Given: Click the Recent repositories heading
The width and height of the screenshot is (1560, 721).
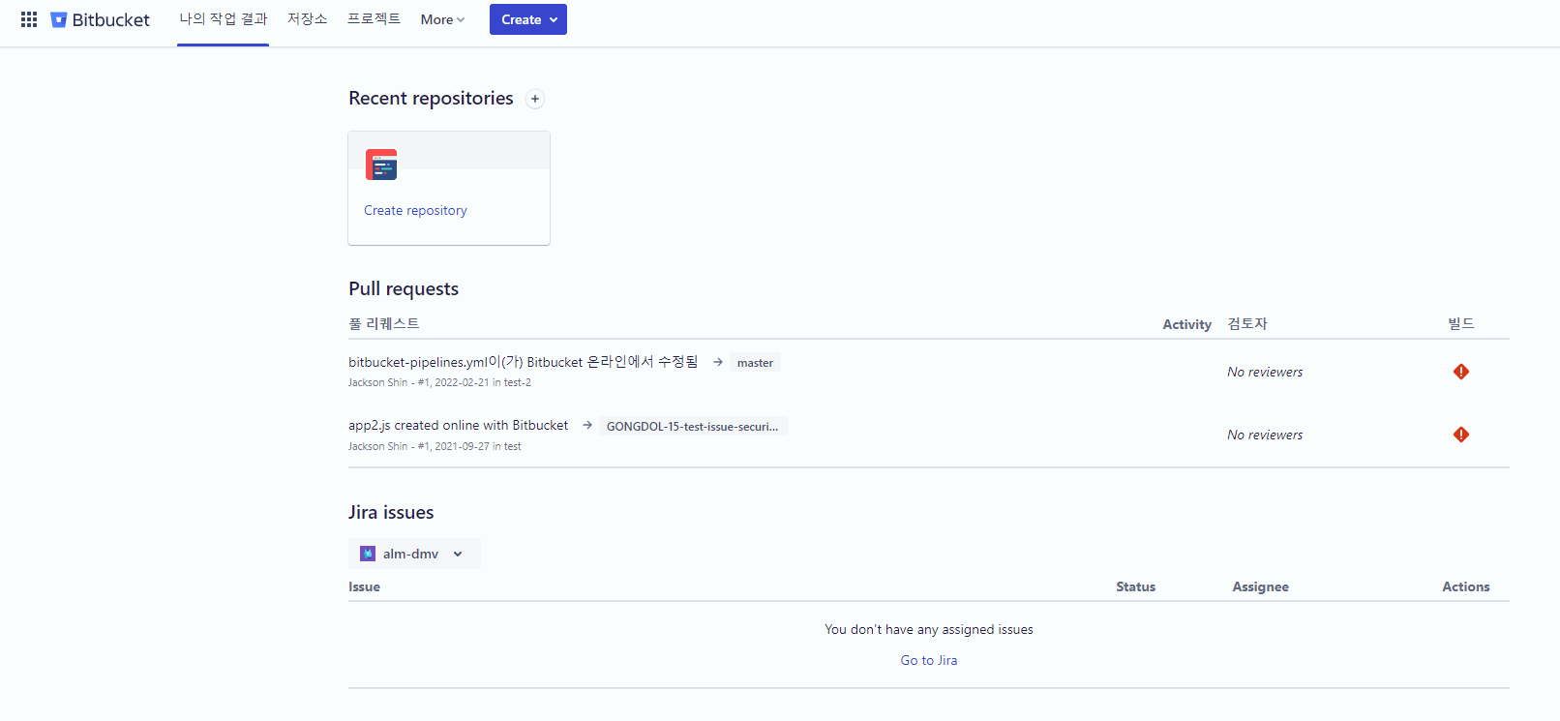Looking at the screenshot, I should 431,98.
